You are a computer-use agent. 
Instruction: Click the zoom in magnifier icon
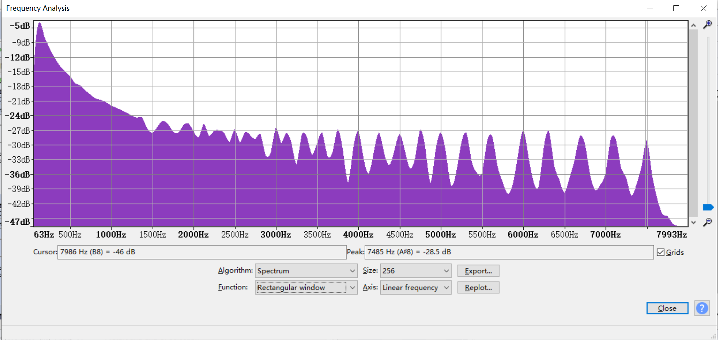point(707,25)
